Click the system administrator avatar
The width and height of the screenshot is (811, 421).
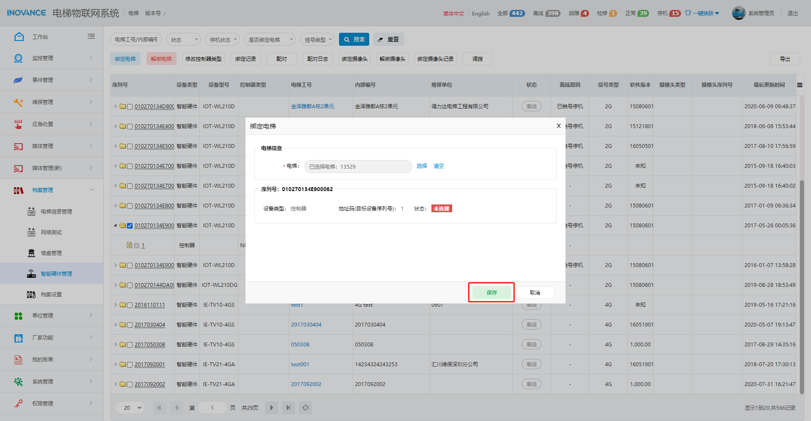[x=738, y=13]
